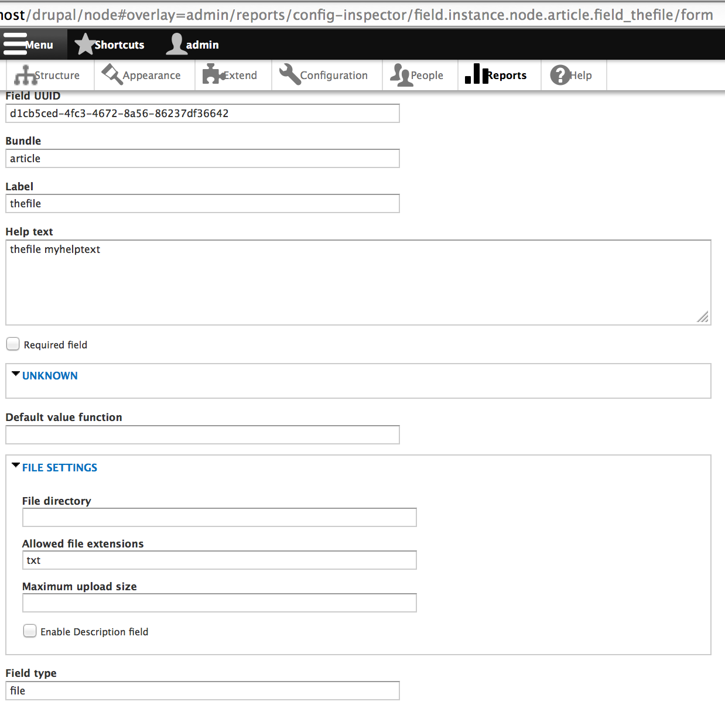Click the 'File directory' label
Viewport: 725px width, 705px height.
click(57, 501)
